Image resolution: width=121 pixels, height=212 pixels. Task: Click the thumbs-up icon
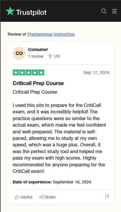(17, 197)
